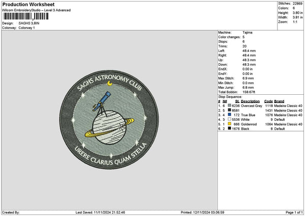Click the barcode below the worksheet title
The width and height of the screenshot is (305, 216).
[26, 16]
